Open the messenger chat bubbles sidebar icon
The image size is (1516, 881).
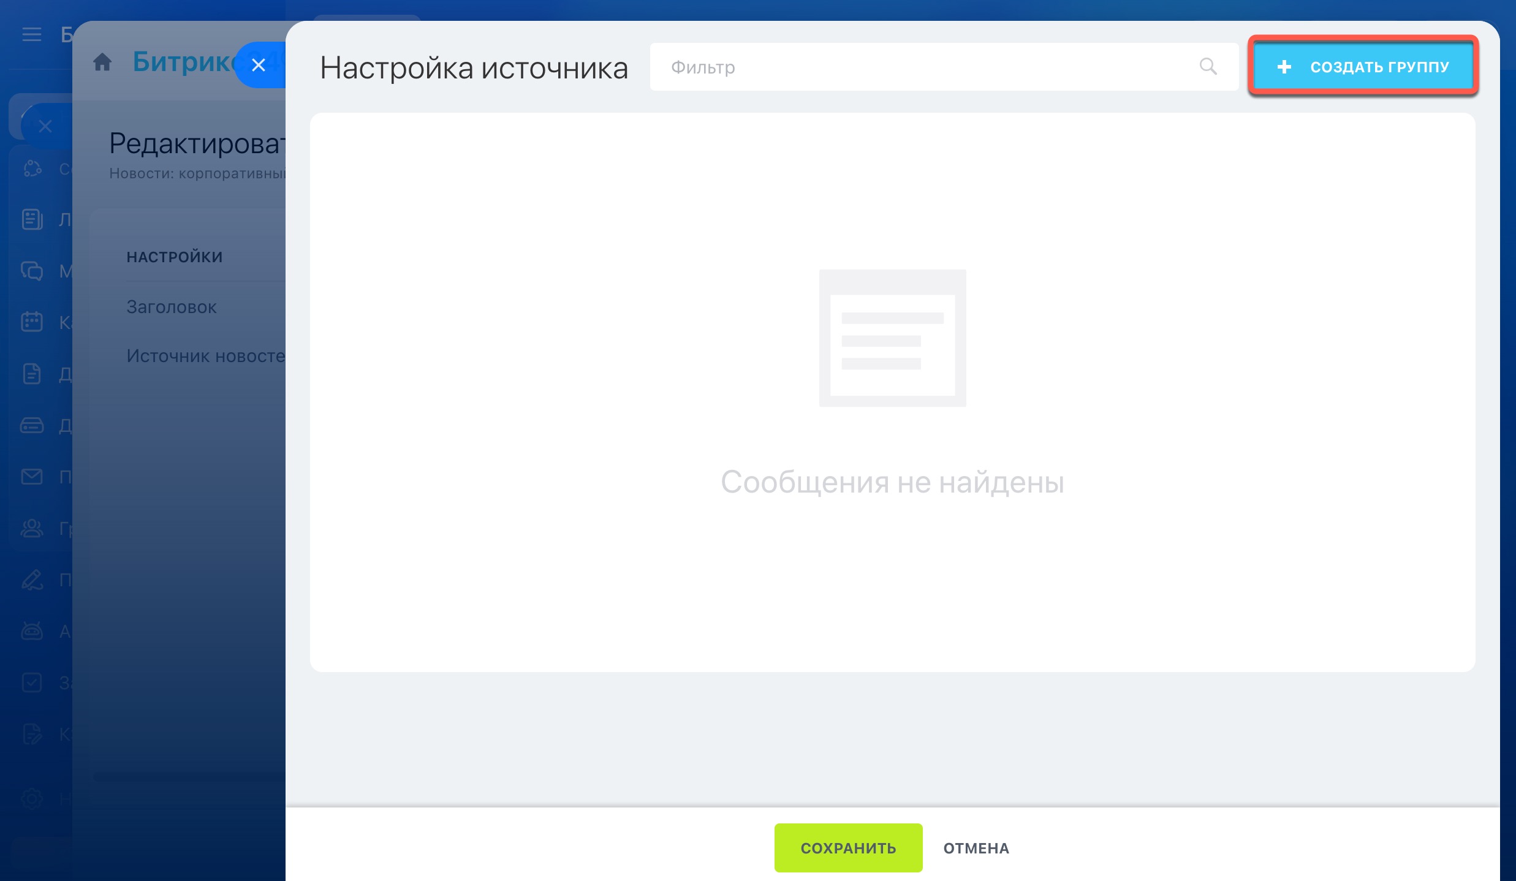pos(32,270)
